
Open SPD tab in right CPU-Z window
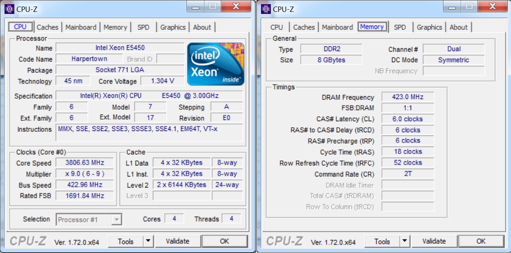coord(400,27)
